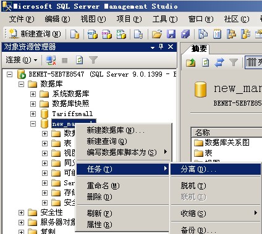Select the 表 row in Summary list
262x234 pixels.
pyautogui.click(x=203, y=153)
